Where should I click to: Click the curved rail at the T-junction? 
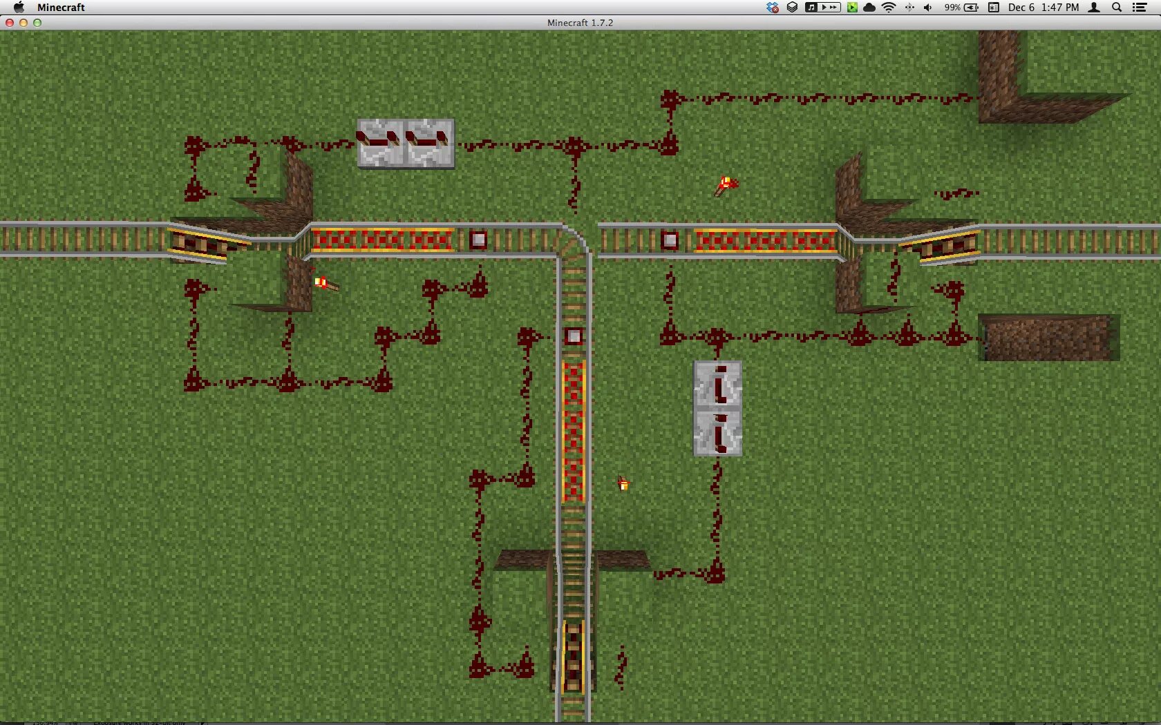pyautogui.click(x=574, y=240)
